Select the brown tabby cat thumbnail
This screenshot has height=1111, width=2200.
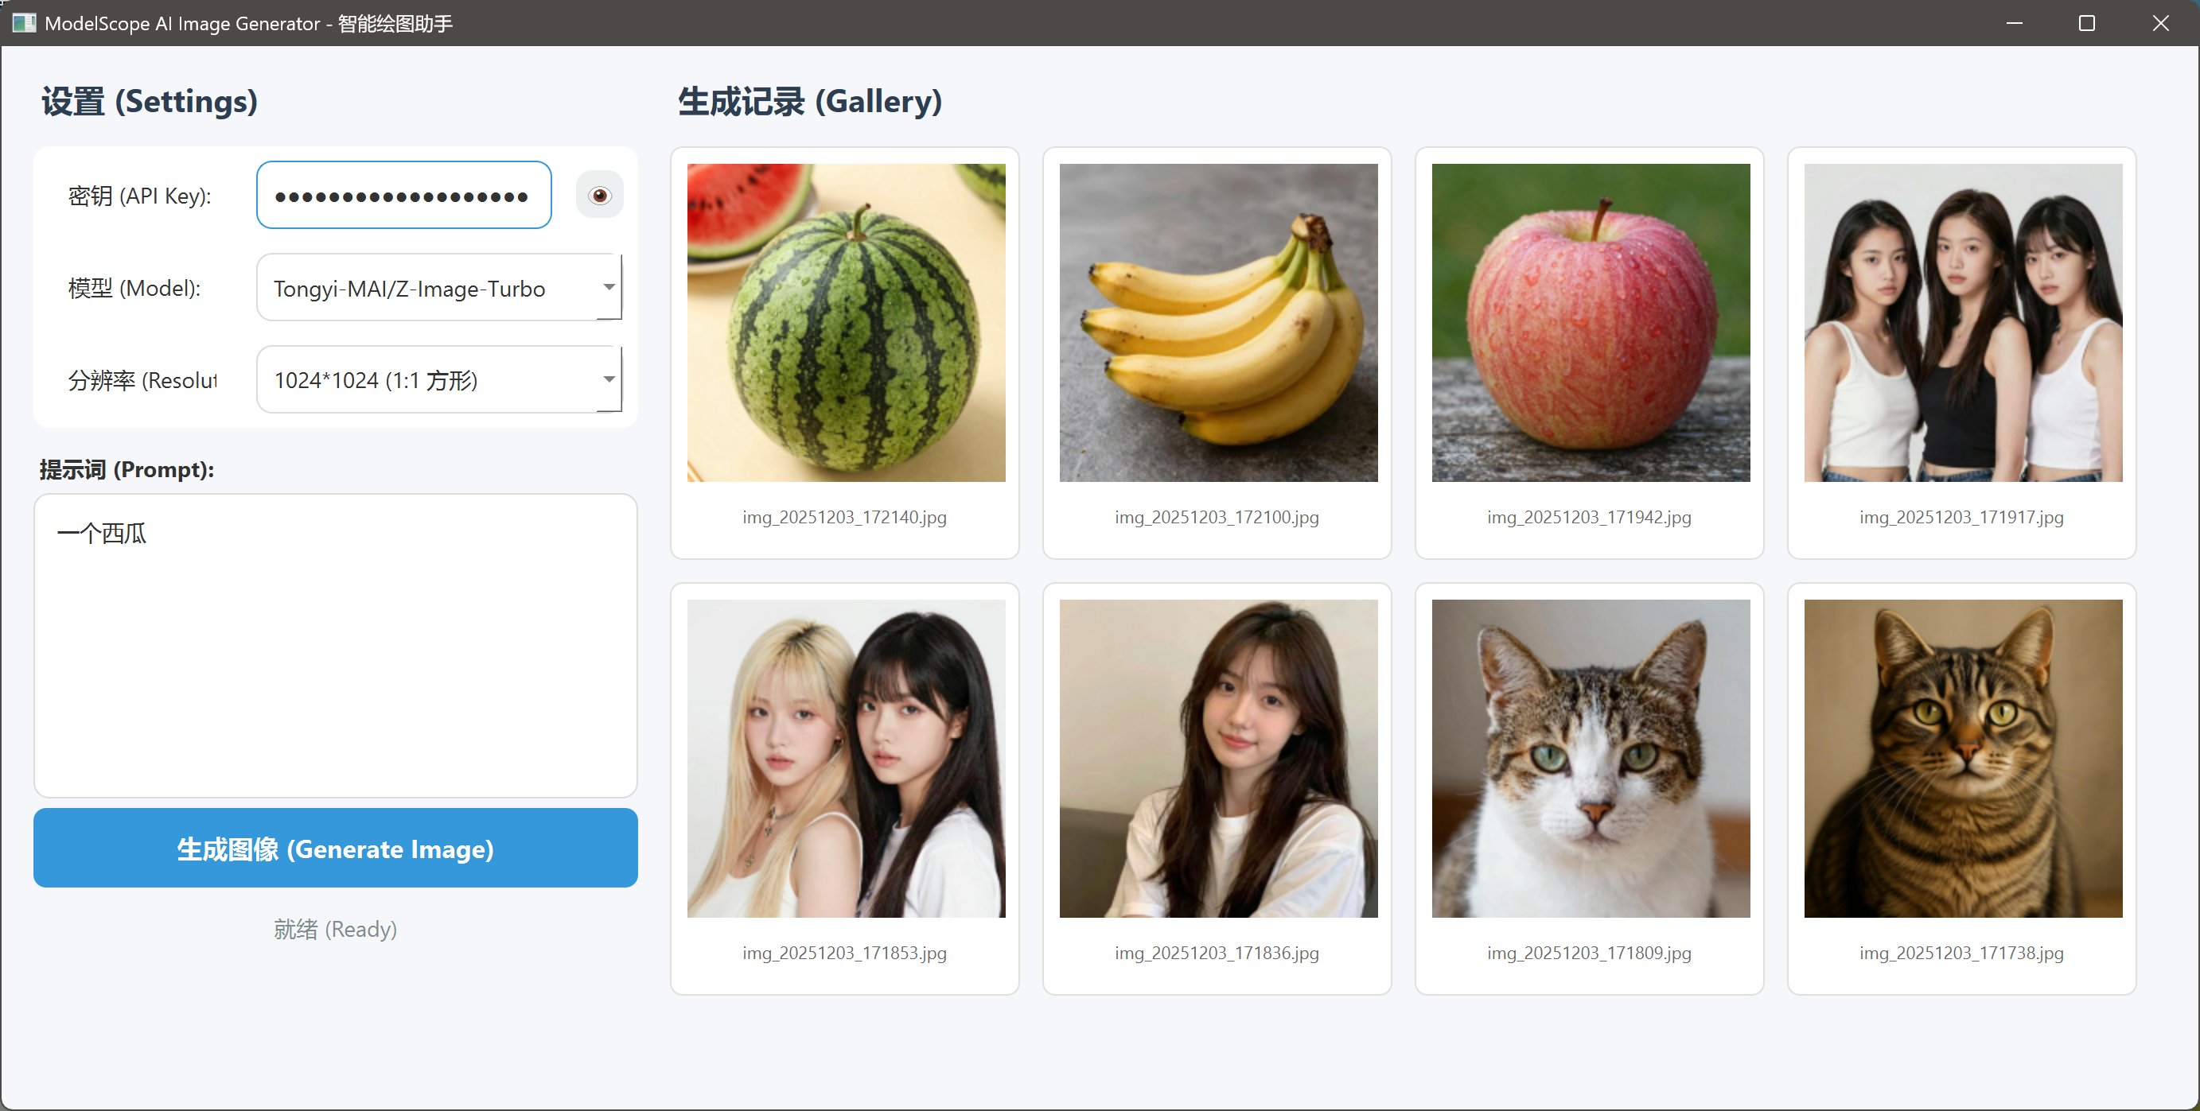coord(1963,759)
